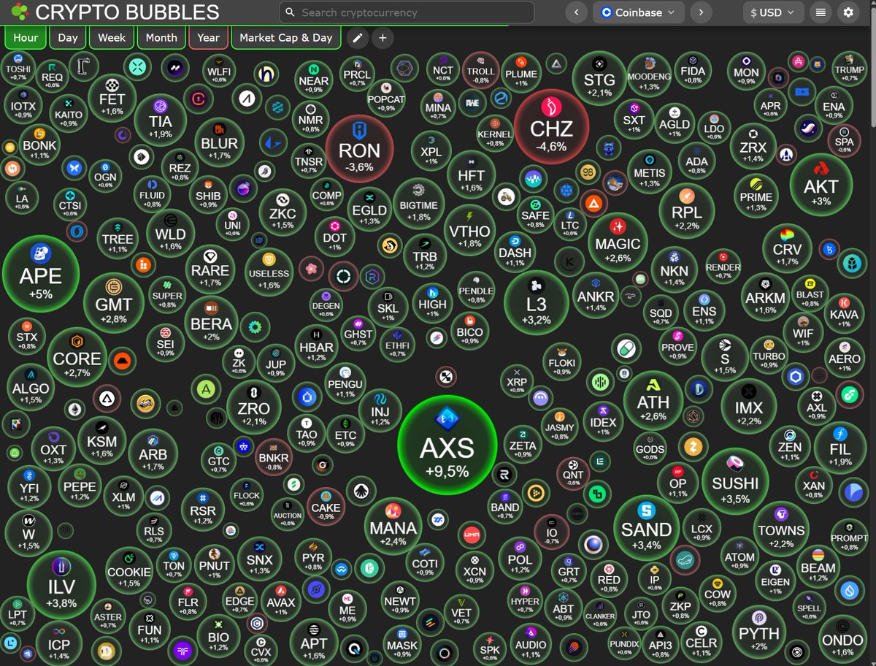
Task: Open the L3 bubble
Action: [537, 303]
